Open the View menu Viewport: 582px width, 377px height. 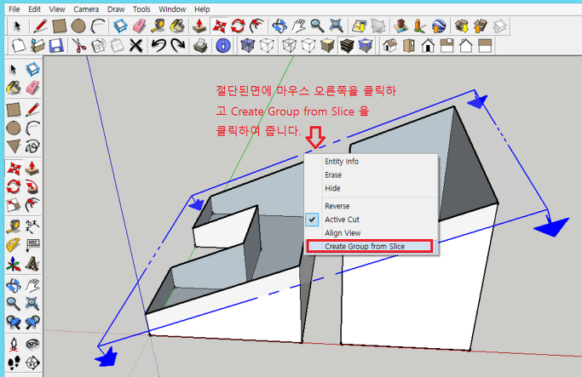pyautogui.click(x=57, y=9)
